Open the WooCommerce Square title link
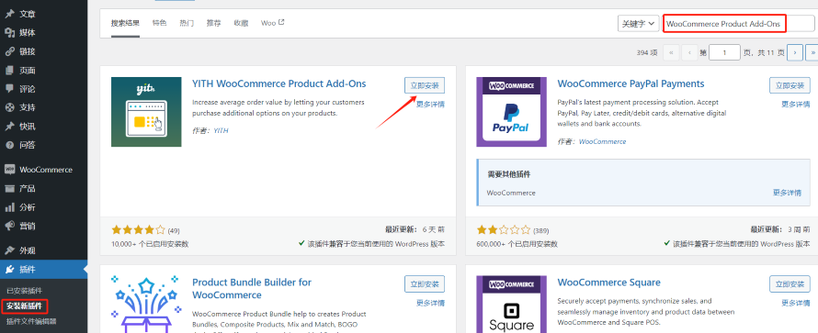The image size is (818, 333). pos(608,283)
